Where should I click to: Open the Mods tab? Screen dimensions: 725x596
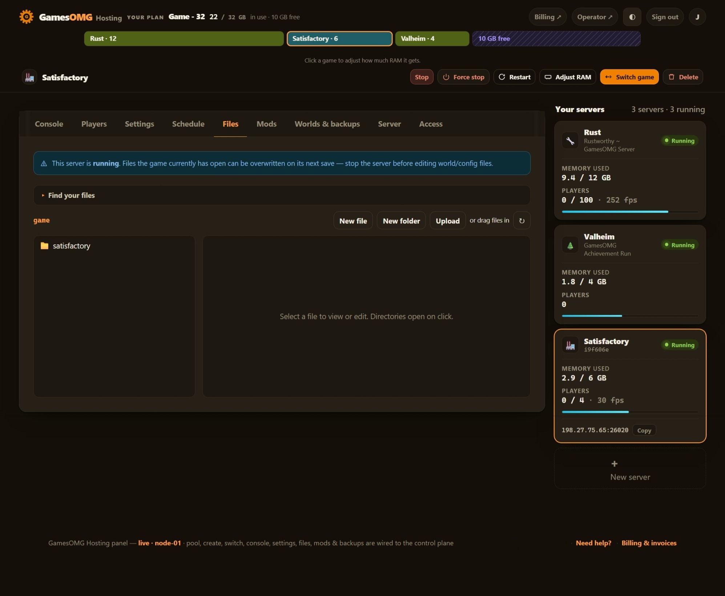(266, 124)
